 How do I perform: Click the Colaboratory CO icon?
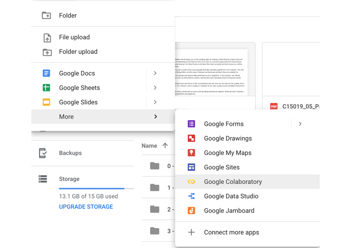click(x=191, y=182)
